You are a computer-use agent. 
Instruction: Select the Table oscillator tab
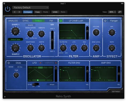pos(38,21)
